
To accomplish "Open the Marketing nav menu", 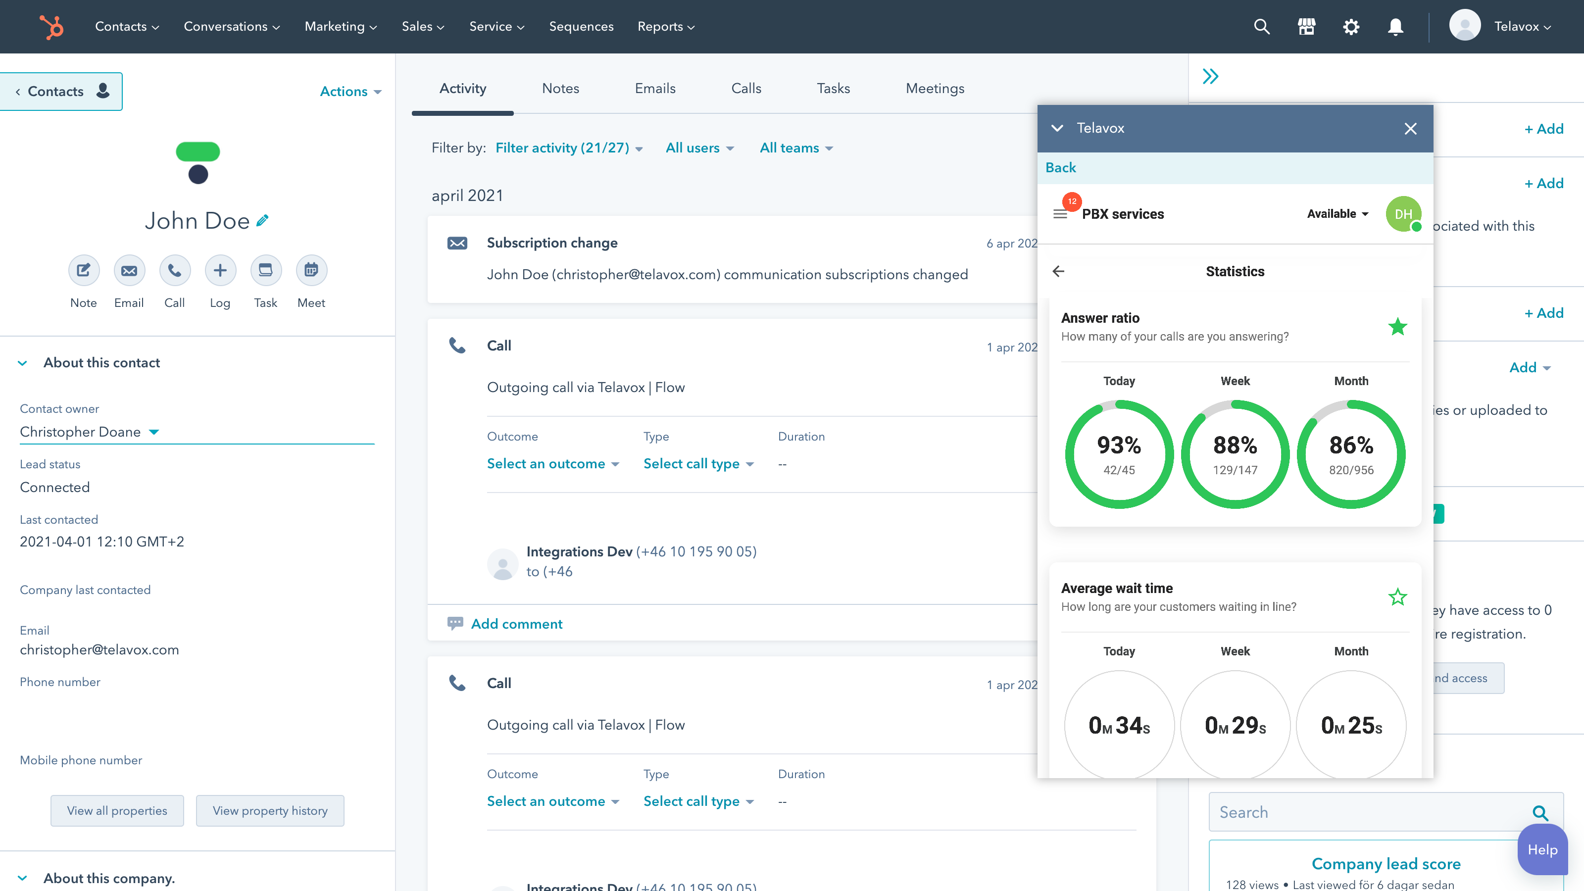I will (341, 26).
